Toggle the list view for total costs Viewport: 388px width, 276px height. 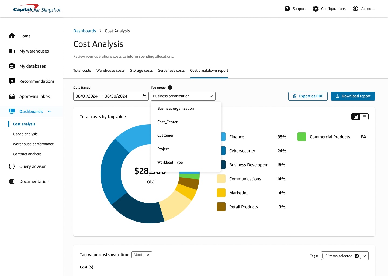[364, 117]
